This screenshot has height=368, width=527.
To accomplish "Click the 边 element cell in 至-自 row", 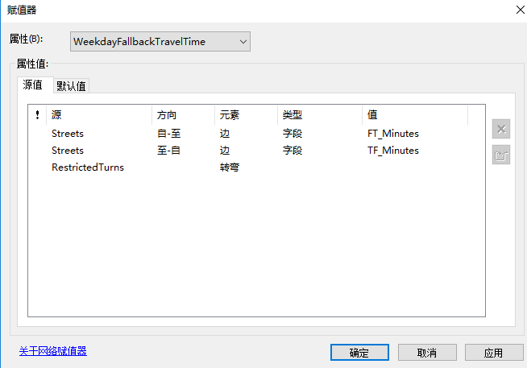I will pyautogui.click(x=225, y=151).
